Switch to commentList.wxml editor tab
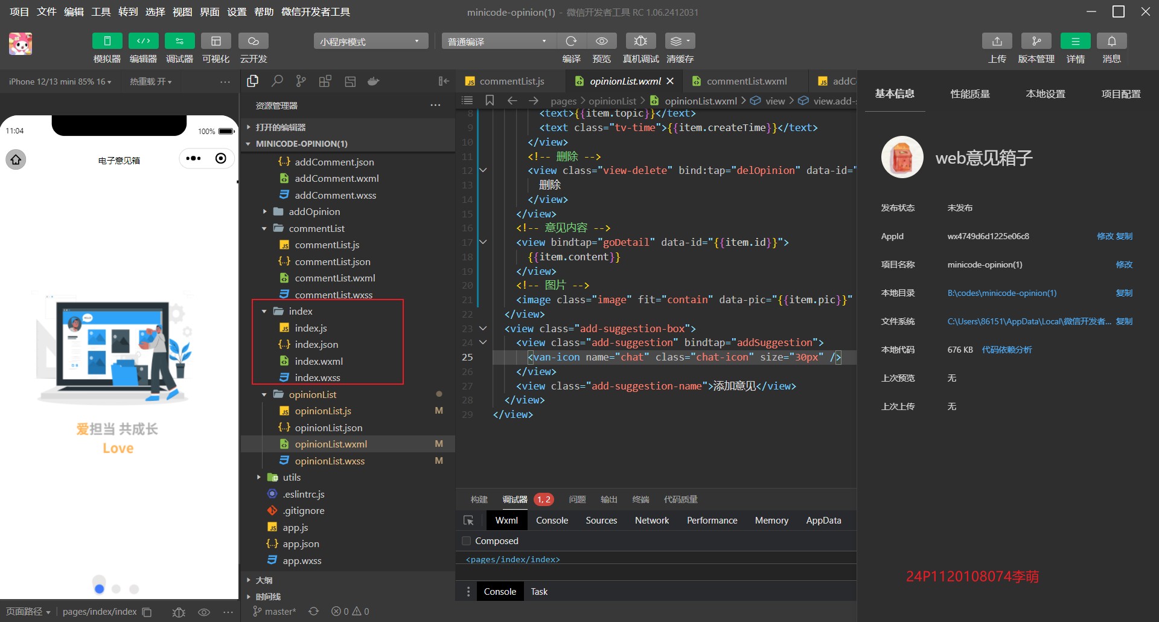1159x622 pixels. (x=746, y=81)
